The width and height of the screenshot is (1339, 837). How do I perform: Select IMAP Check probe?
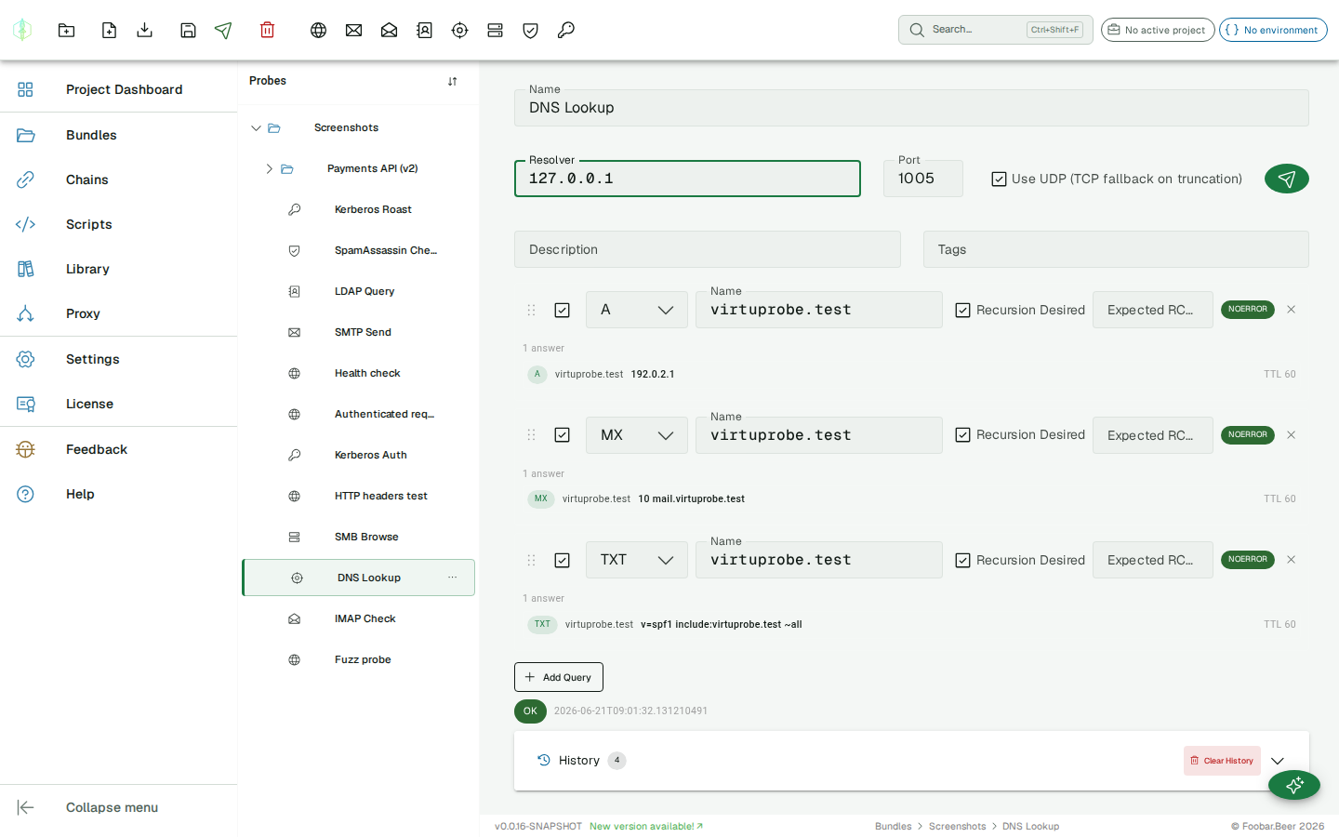click(x=359, y=618)
